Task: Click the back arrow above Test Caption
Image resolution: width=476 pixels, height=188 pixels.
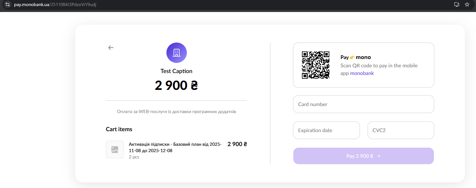Action: pos(111,47)
